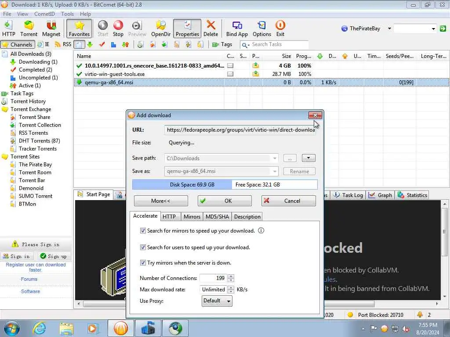Open the Save path dropdown
Image resolution: width=450 pixels, height=337 pixels.
pyautogui.click(x=275, y=158)
